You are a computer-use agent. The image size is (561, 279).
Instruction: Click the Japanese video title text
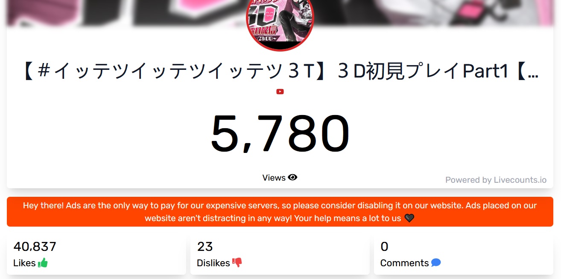(x=280, y=72)
